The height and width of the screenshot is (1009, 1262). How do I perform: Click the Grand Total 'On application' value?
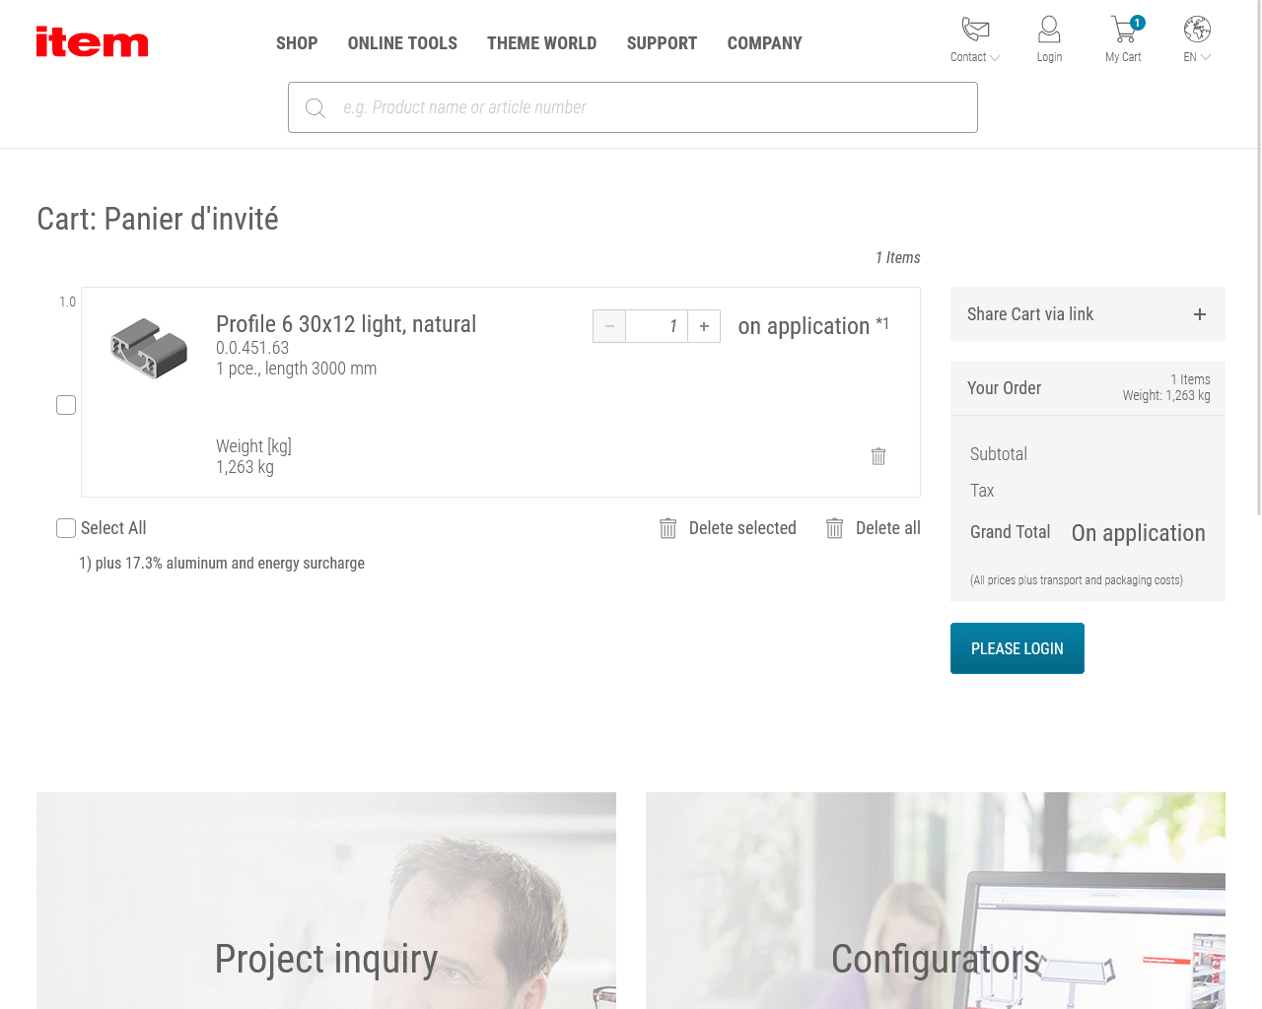[1139, 533]
